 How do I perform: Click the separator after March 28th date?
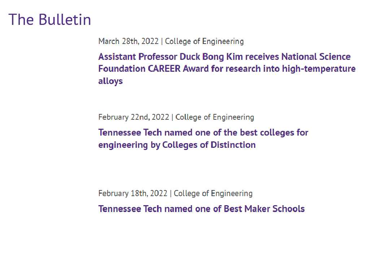pos(162,41)
